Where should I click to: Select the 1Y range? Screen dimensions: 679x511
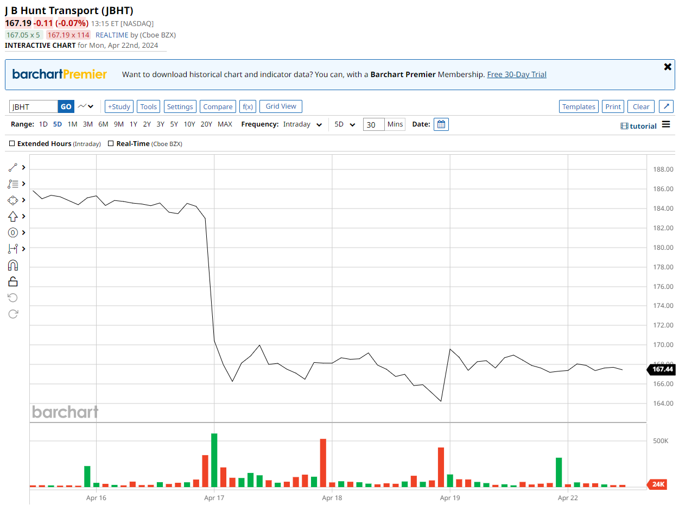coord(134,124)
